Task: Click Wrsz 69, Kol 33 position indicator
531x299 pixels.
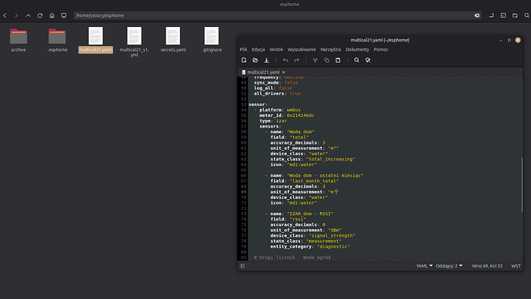Action: tap(487, 266)
